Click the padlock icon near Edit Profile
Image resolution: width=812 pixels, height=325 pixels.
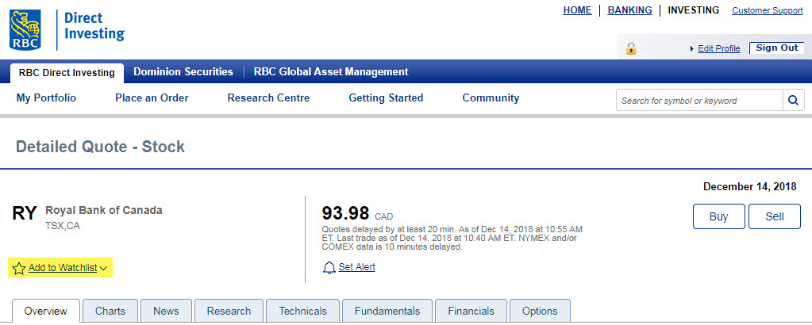tap(631, 48)
